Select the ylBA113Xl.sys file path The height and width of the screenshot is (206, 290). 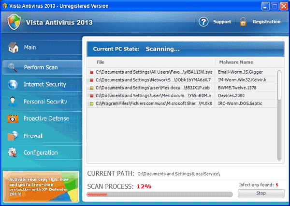(x=154, y=72)
